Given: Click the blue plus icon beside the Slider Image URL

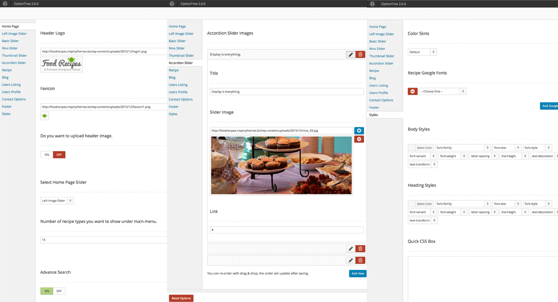Looking at the screenshot, I should point(359,130).
